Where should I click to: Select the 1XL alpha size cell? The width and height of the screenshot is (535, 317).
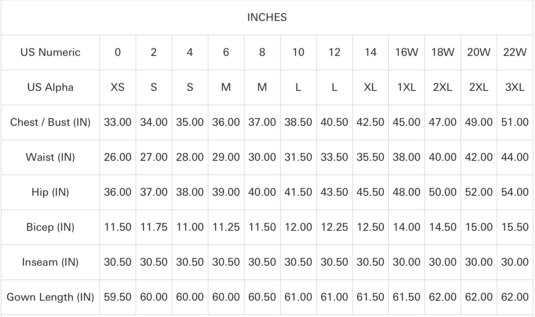coord(406,87)
